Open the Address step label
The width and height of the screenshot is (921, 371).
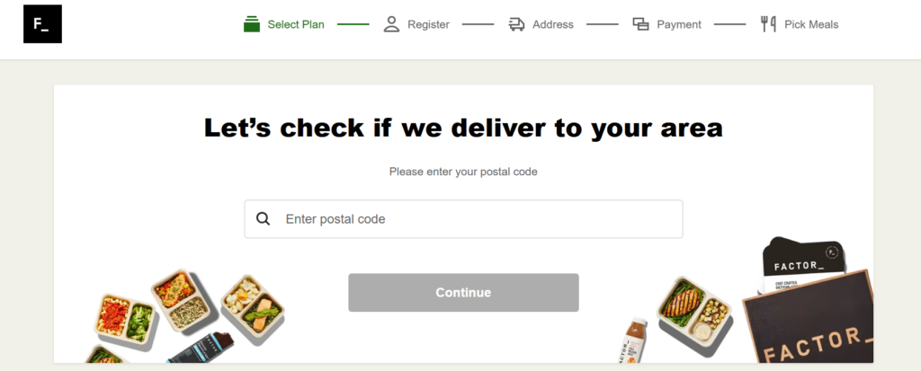tap(552, 24)
